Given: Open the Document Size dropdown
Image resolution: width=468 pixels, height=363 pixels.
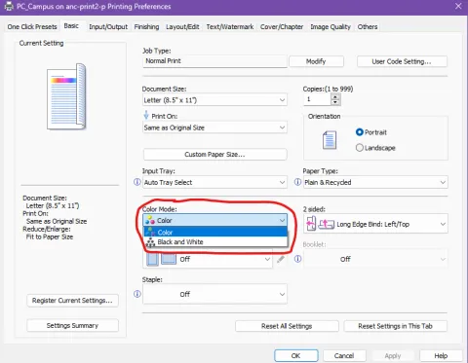Looking at the screenshot, I should click(x=214, y=100).
